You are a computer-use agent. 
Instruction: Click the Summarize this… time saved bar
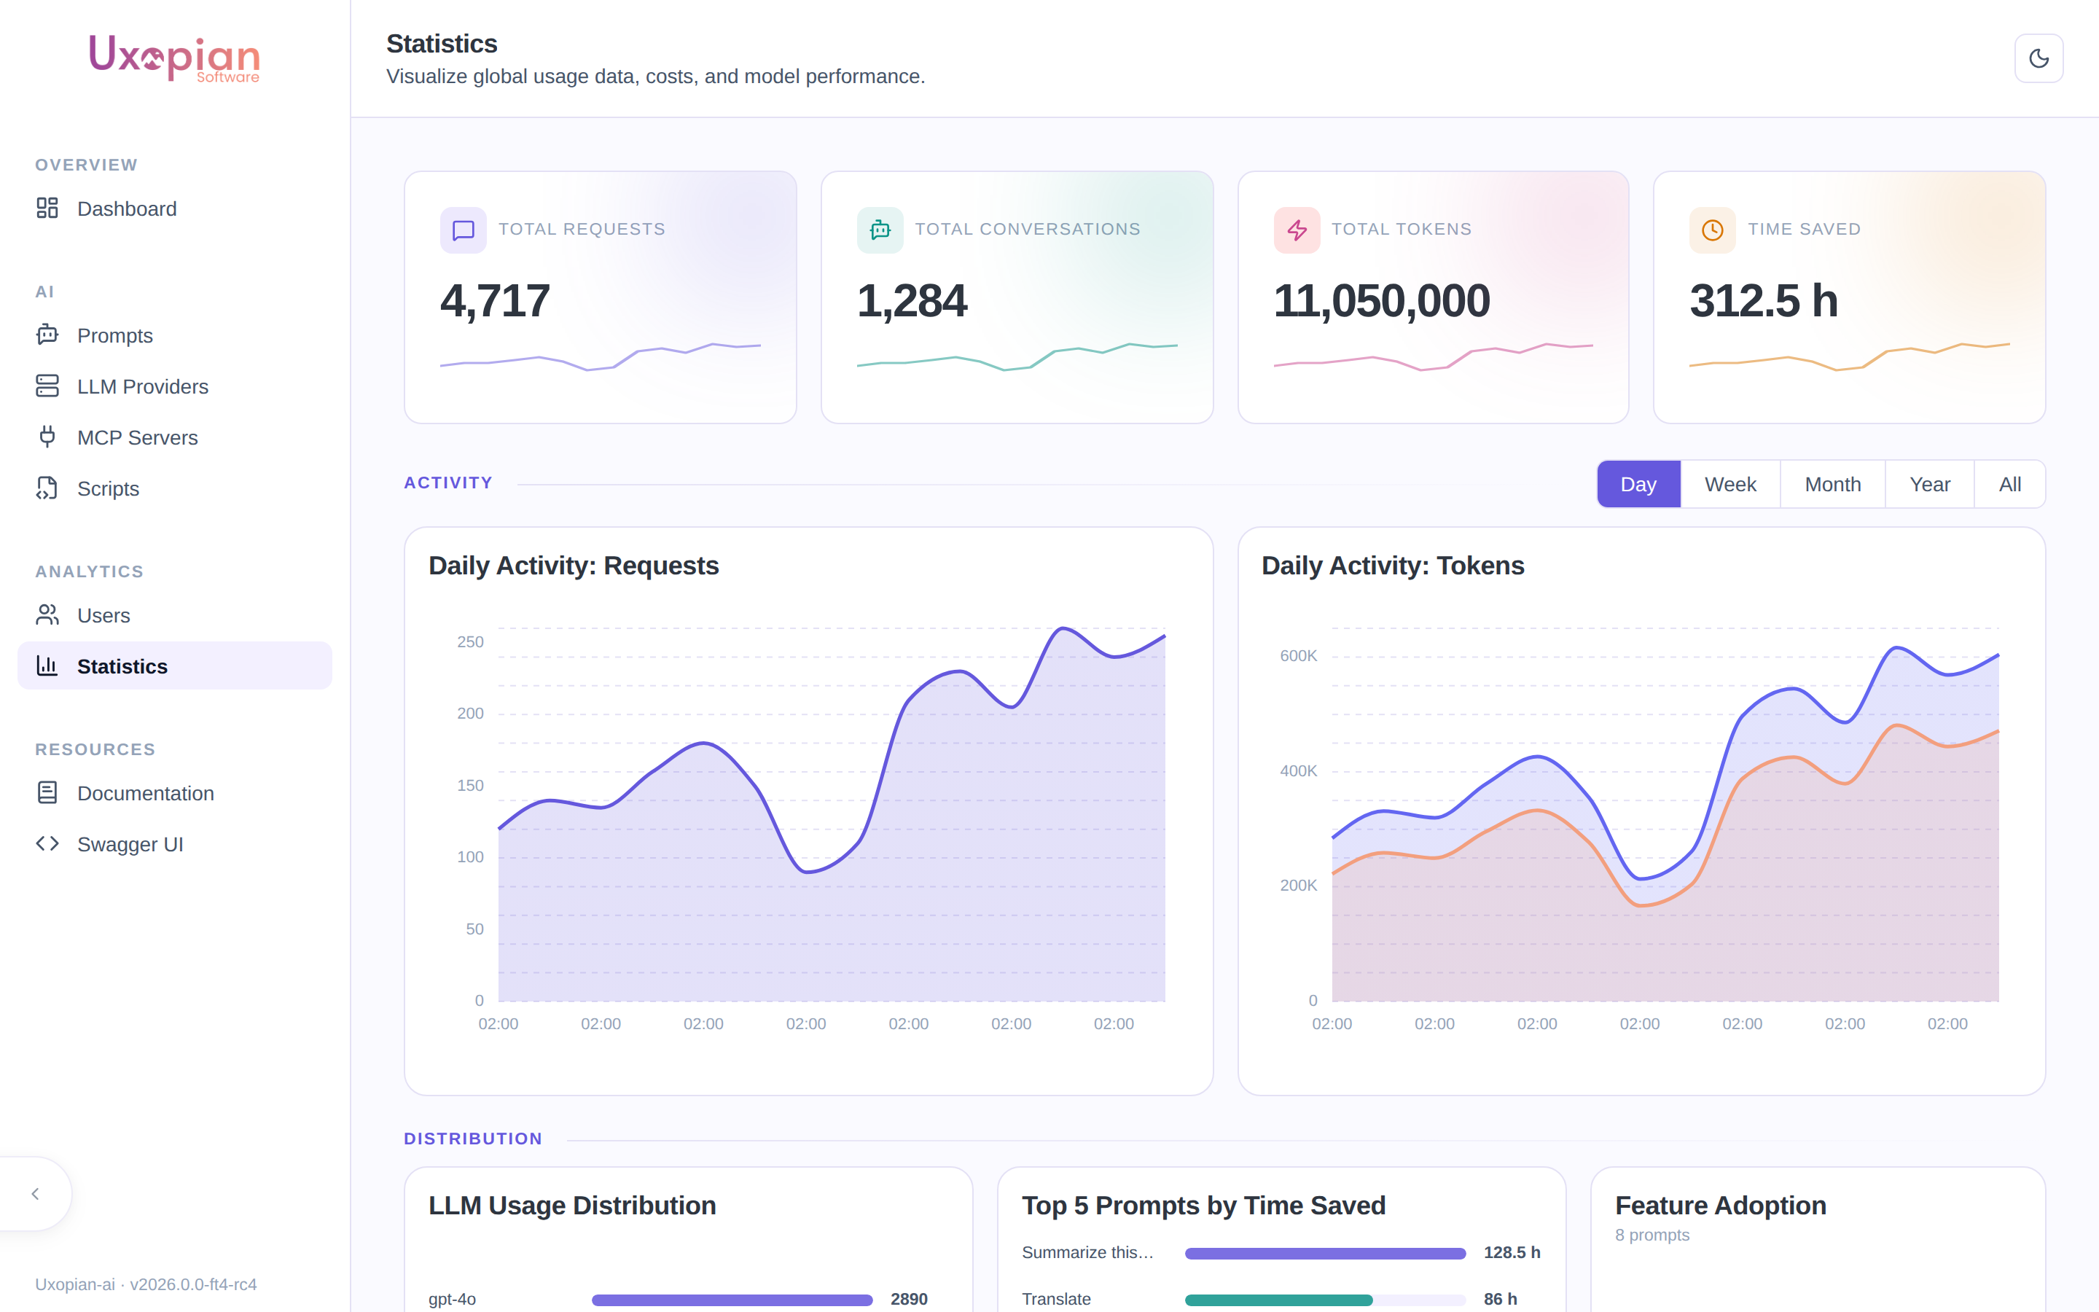point(1325,1253)
